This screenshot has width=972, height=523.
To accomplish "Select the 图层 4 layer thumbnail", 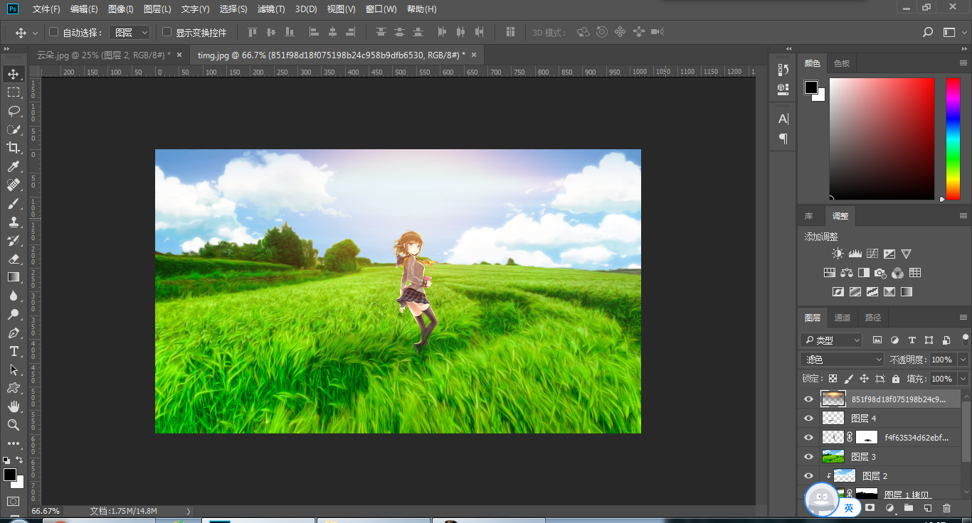I will click(x=833, y=418).
